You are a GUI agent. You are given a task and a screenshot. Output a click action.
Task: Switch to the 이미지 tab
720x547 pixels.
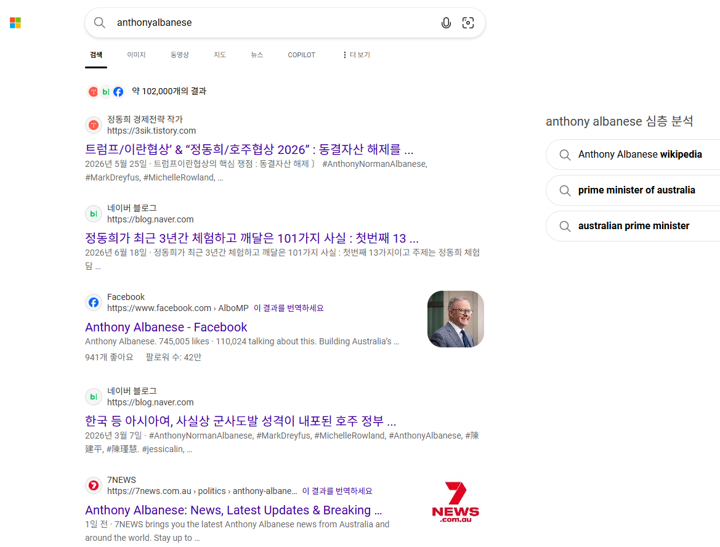tap(136, 55)
